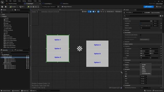Open the Debug menu
Screen dimensions: 164x92
coord(24,1)
